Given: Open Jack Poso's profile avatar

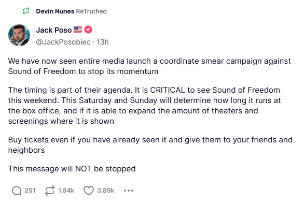Looking at the screenshot, I should [19, 35].
